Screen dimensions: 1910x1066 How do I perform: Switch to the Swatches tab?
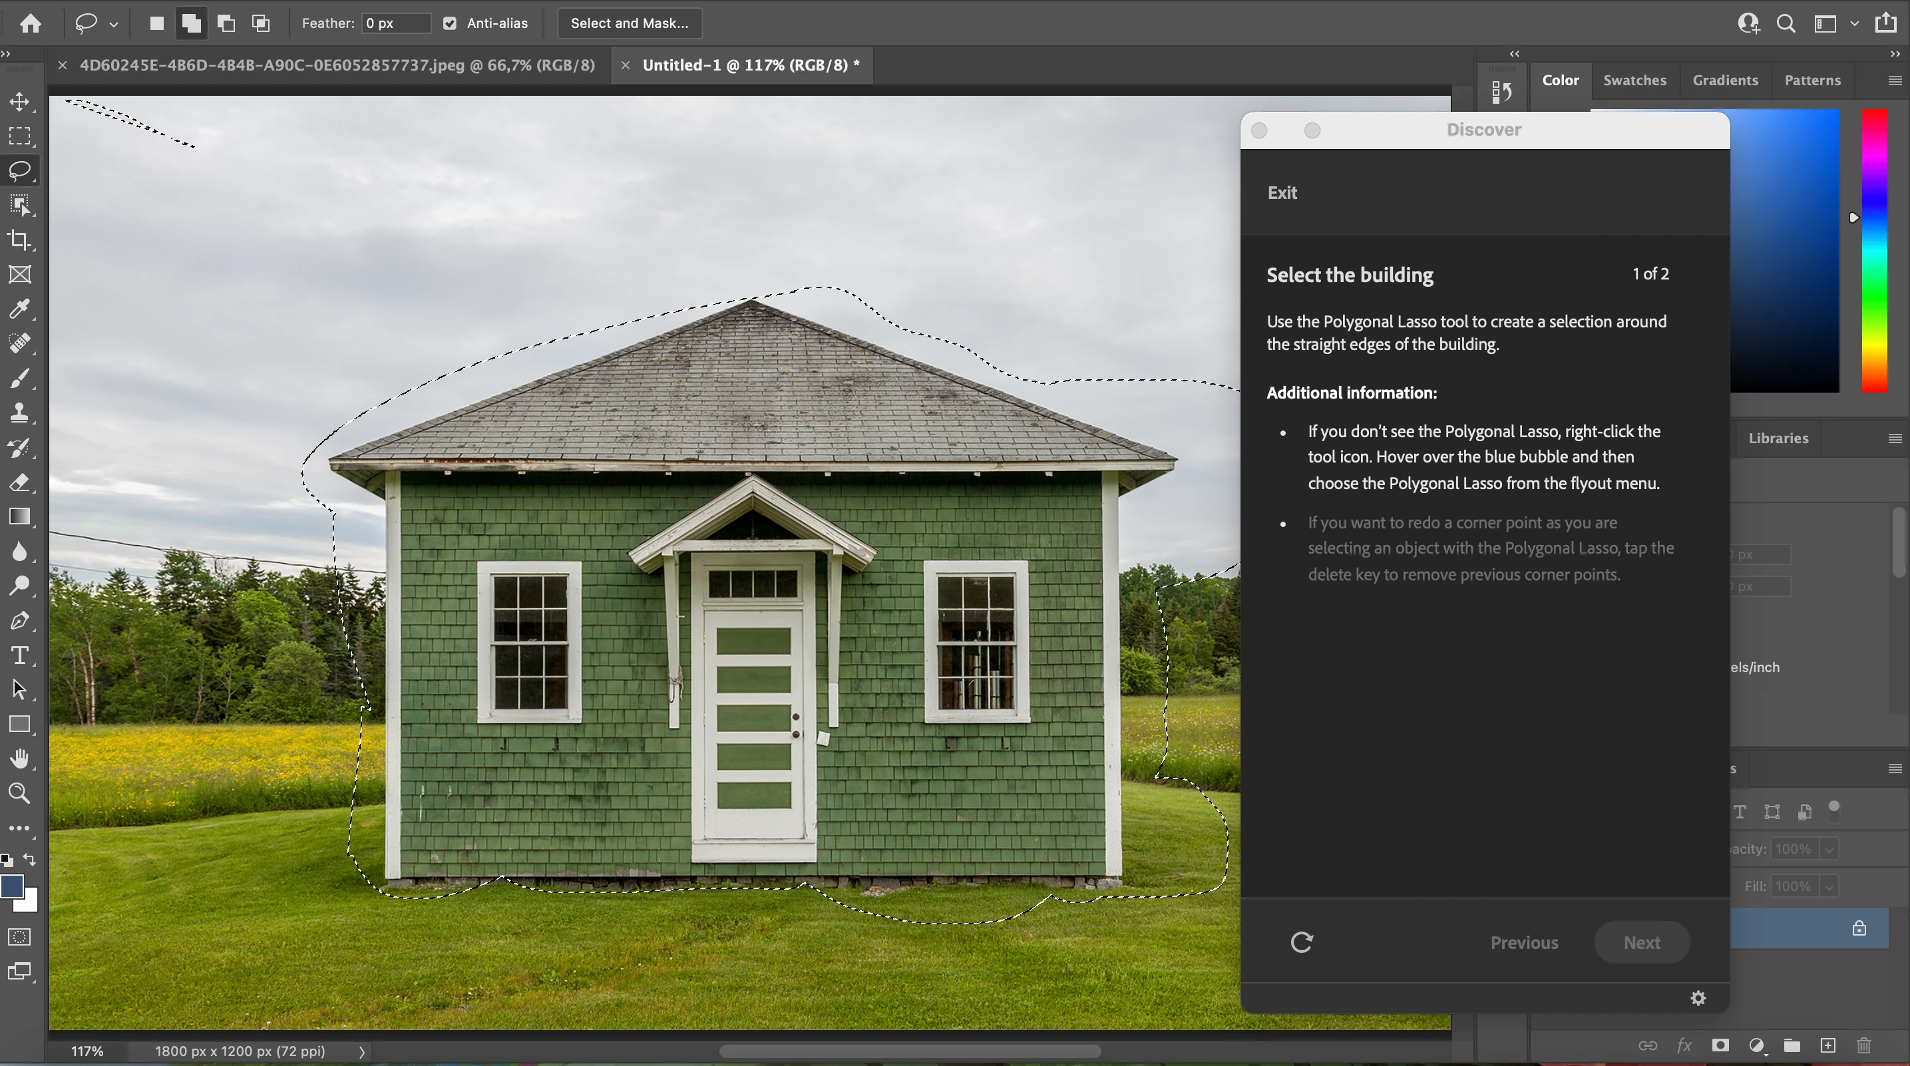coord(1634,80)
